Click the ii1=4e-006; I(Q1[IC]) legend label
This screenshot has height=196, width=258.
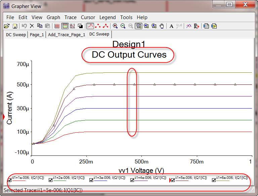[x=150, y=178]
